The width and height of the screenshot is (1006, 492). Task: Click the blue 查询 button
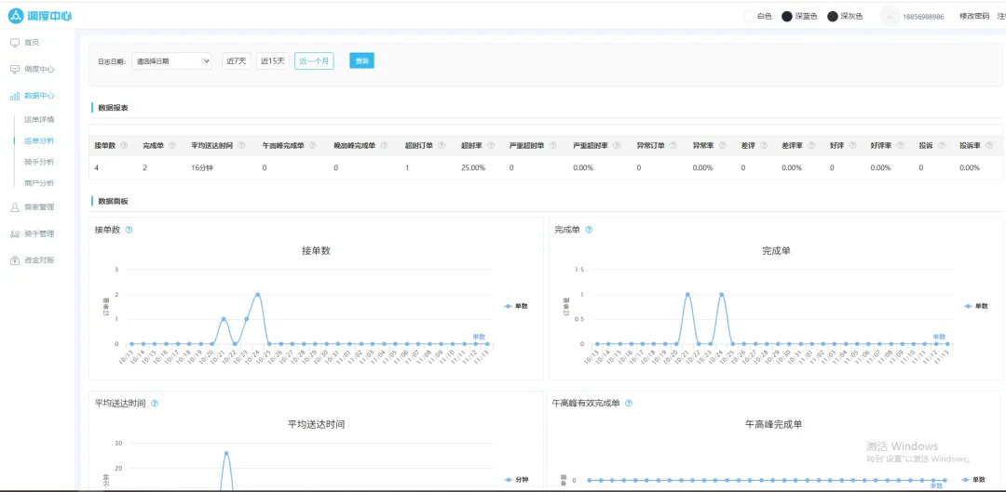[x=361, y=61]
